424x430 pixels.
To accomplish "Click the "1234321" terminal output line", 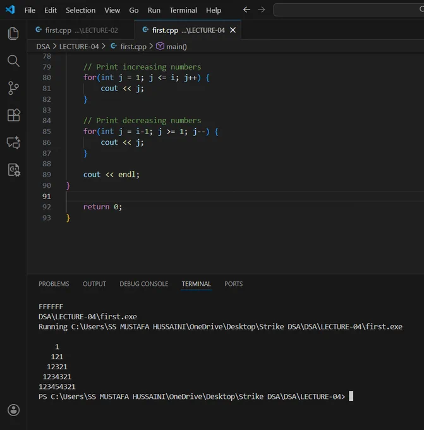I will click(x=57, y=376).
